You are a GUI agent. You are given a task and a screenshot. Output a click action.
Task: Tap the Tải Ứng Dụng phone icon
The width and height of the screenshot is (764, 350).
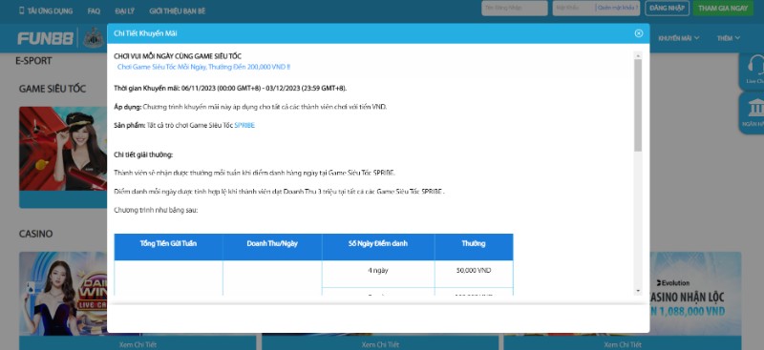21,10
